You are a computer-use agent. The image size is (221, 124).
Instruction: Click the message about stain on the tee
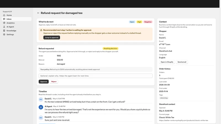coord(85,102)
